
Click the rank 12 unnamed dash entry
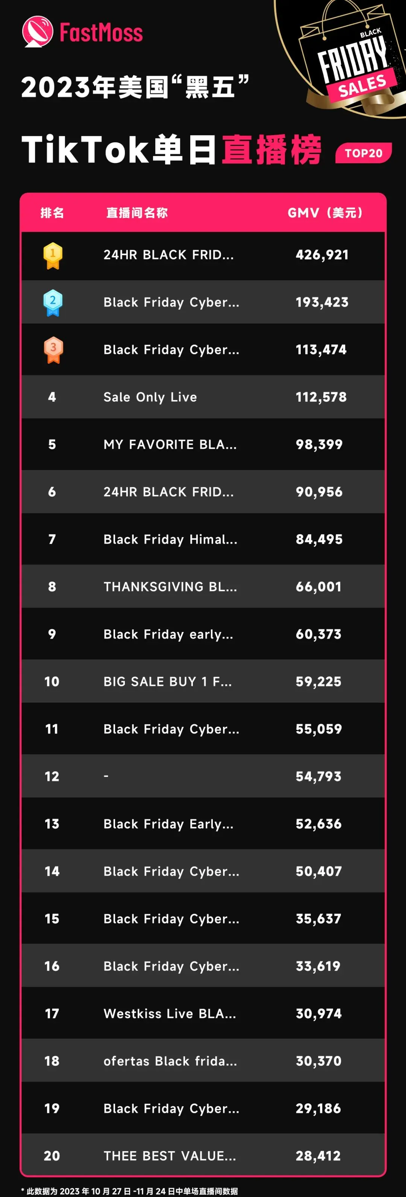coord(106,776)
